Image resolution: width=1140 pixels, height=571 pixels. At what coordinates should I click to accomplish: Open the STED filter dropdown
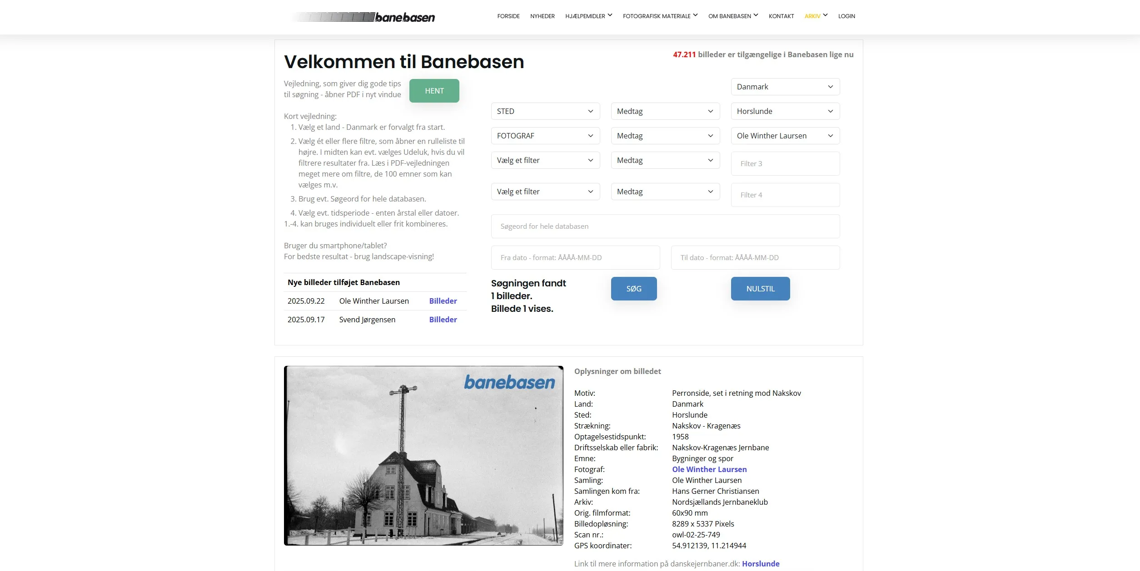click(x=545, y=111)
